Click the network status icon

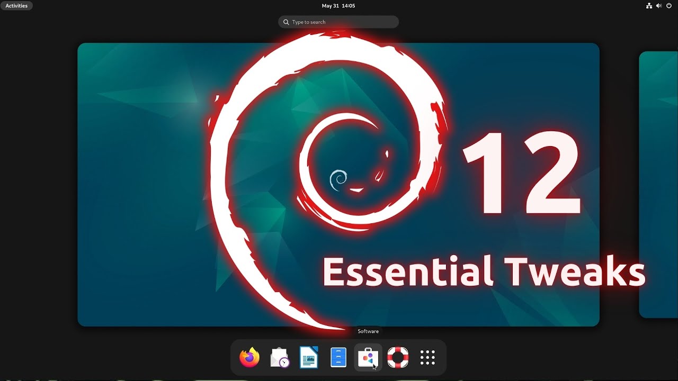[649, 6]
